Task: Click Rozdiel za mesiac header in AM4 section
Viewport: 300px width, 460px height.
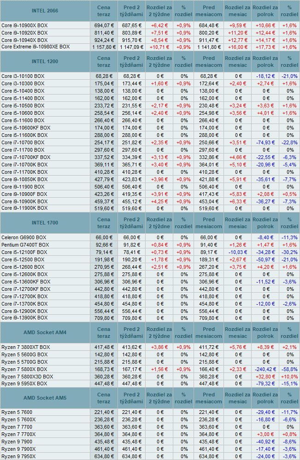Action: point(237,333)
